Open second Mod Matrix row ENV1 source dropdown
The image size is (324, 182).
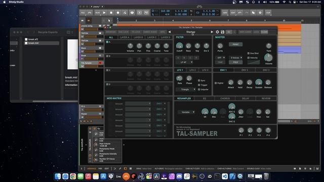161,109
